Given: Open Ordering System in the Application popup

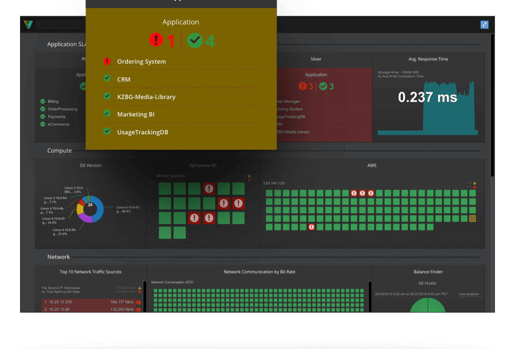Looking at the screenshot, I should 141,62.
